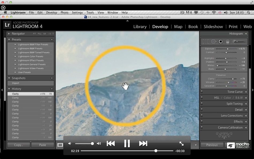
Task: Select the Adjustment Brush tool icon
Action: pyautogui.click(x=239, y=41)
